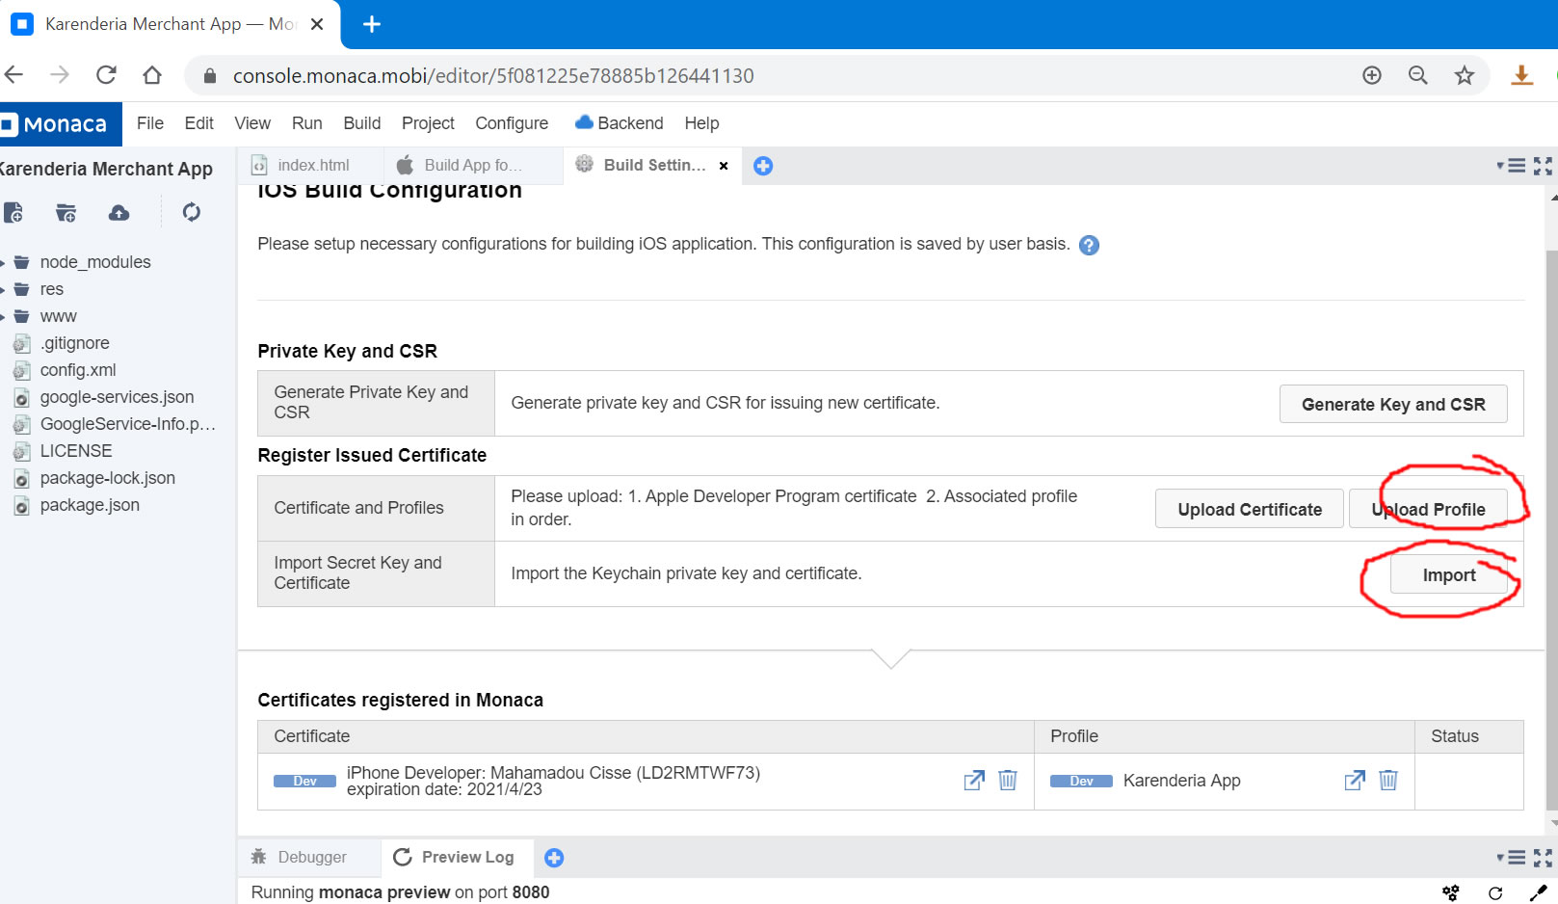The width and height of the screenshot is (1558, 904).
Task: Expand the node_modules folder
Action: pyautogui.click(x=4, y=262)
